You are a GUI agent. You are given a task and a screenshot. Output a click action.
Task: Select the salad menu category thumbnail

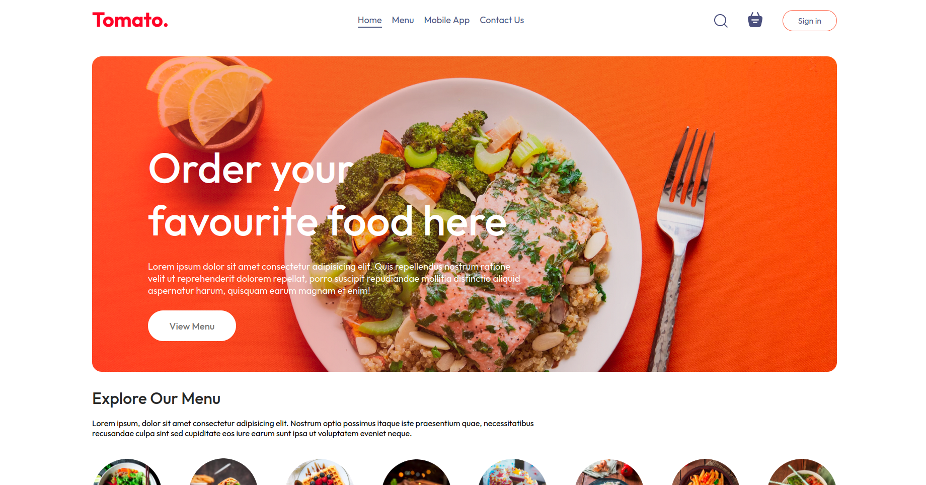(x=127, y=472)
